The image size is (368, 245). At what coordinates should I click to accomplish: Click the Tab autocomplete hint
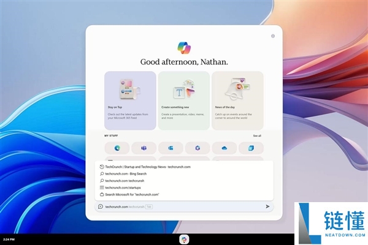point(149,207)
